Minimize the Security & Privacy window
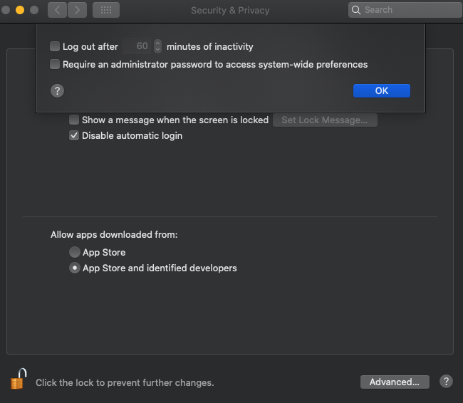Viewport: 463px width, 403px height. tap(20, 10)
